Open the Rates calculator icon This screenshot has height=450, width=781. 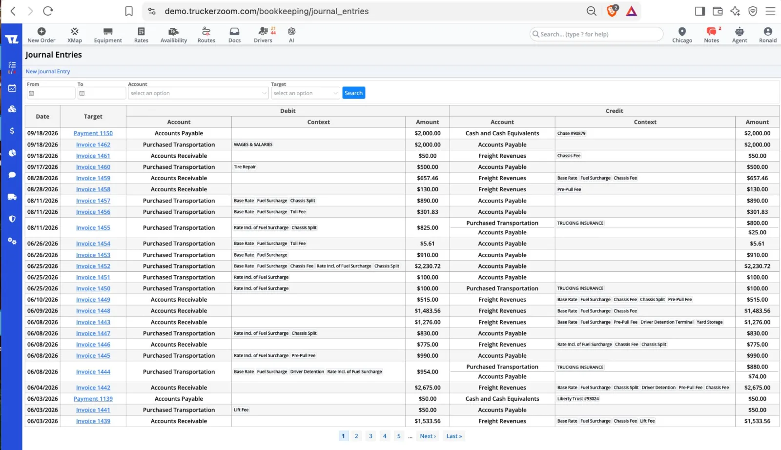point(141,35)
